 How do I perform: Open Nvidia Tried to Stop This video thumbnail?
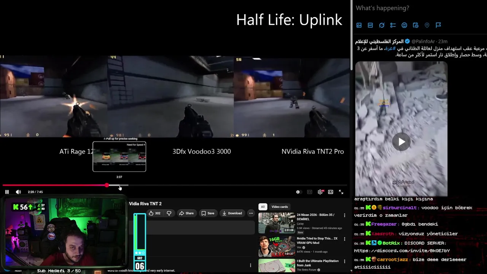pyautogui.click(x=277, y=246)
